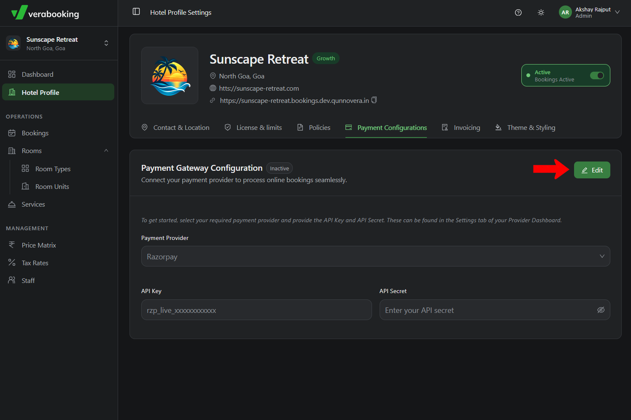Click the verabooking logo

click(45, 13)
